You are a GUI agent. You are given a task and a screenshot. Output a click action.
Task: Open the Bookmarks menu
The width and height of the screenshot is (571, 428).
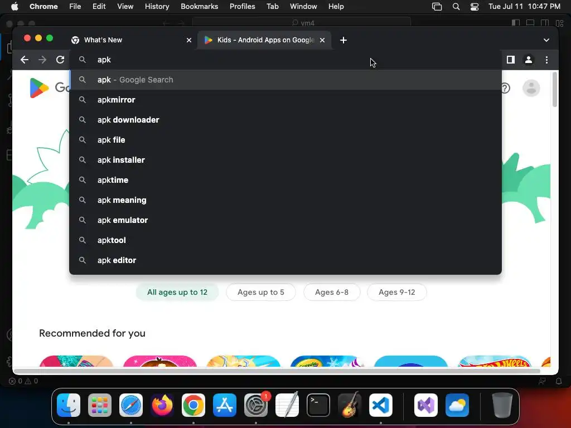(199, 7)
